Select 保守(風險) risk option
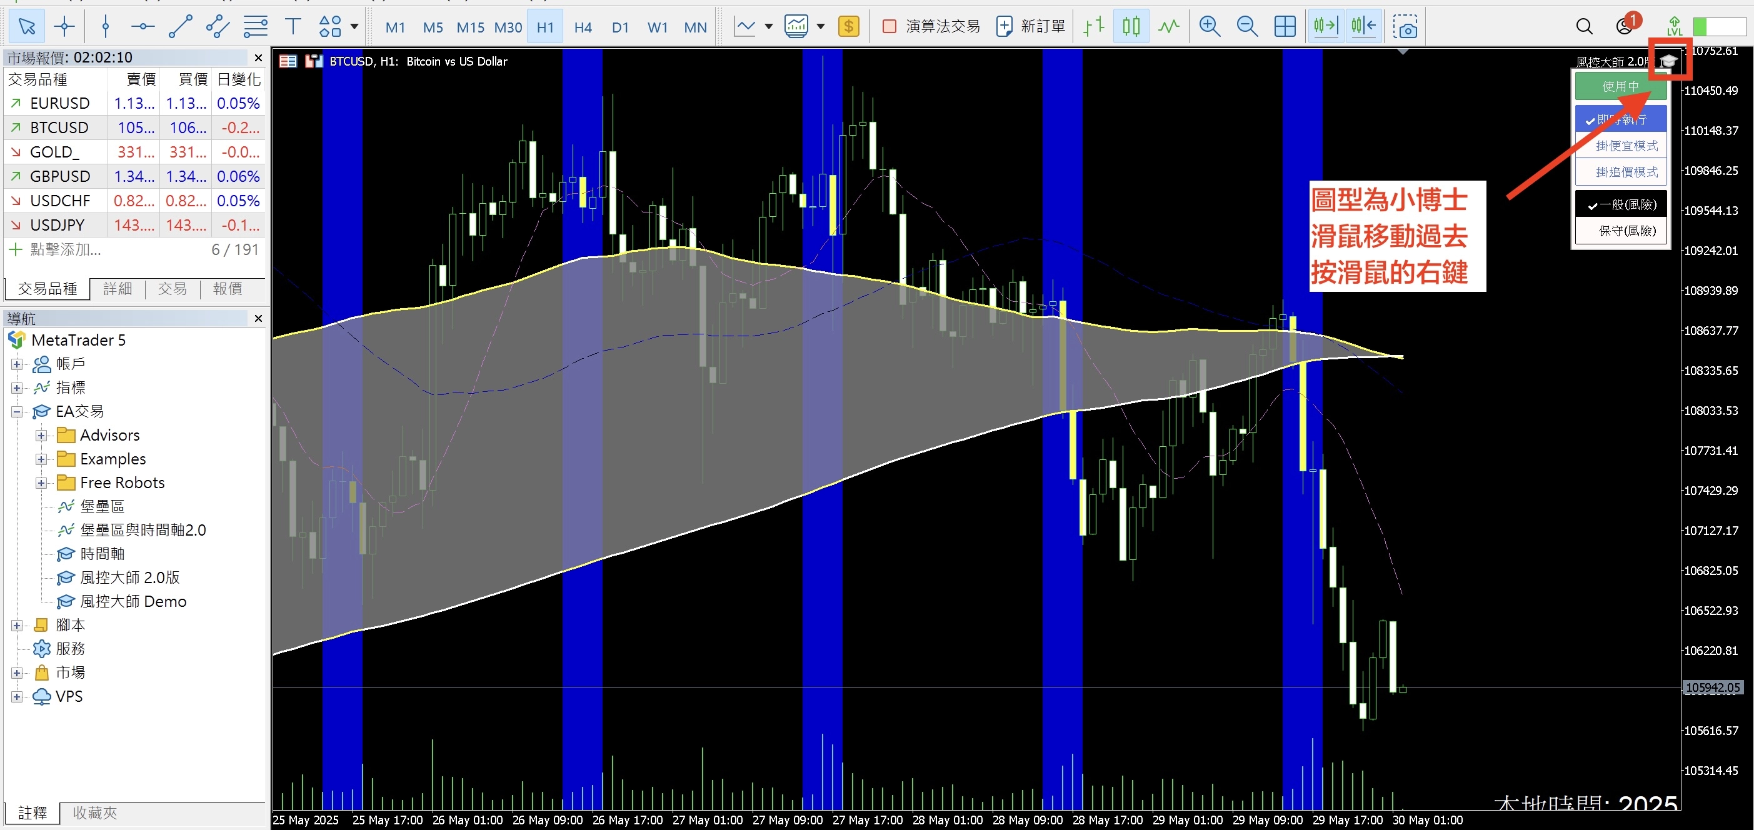The height and width of the screenshot is (830, 1754). point(1620,231)
